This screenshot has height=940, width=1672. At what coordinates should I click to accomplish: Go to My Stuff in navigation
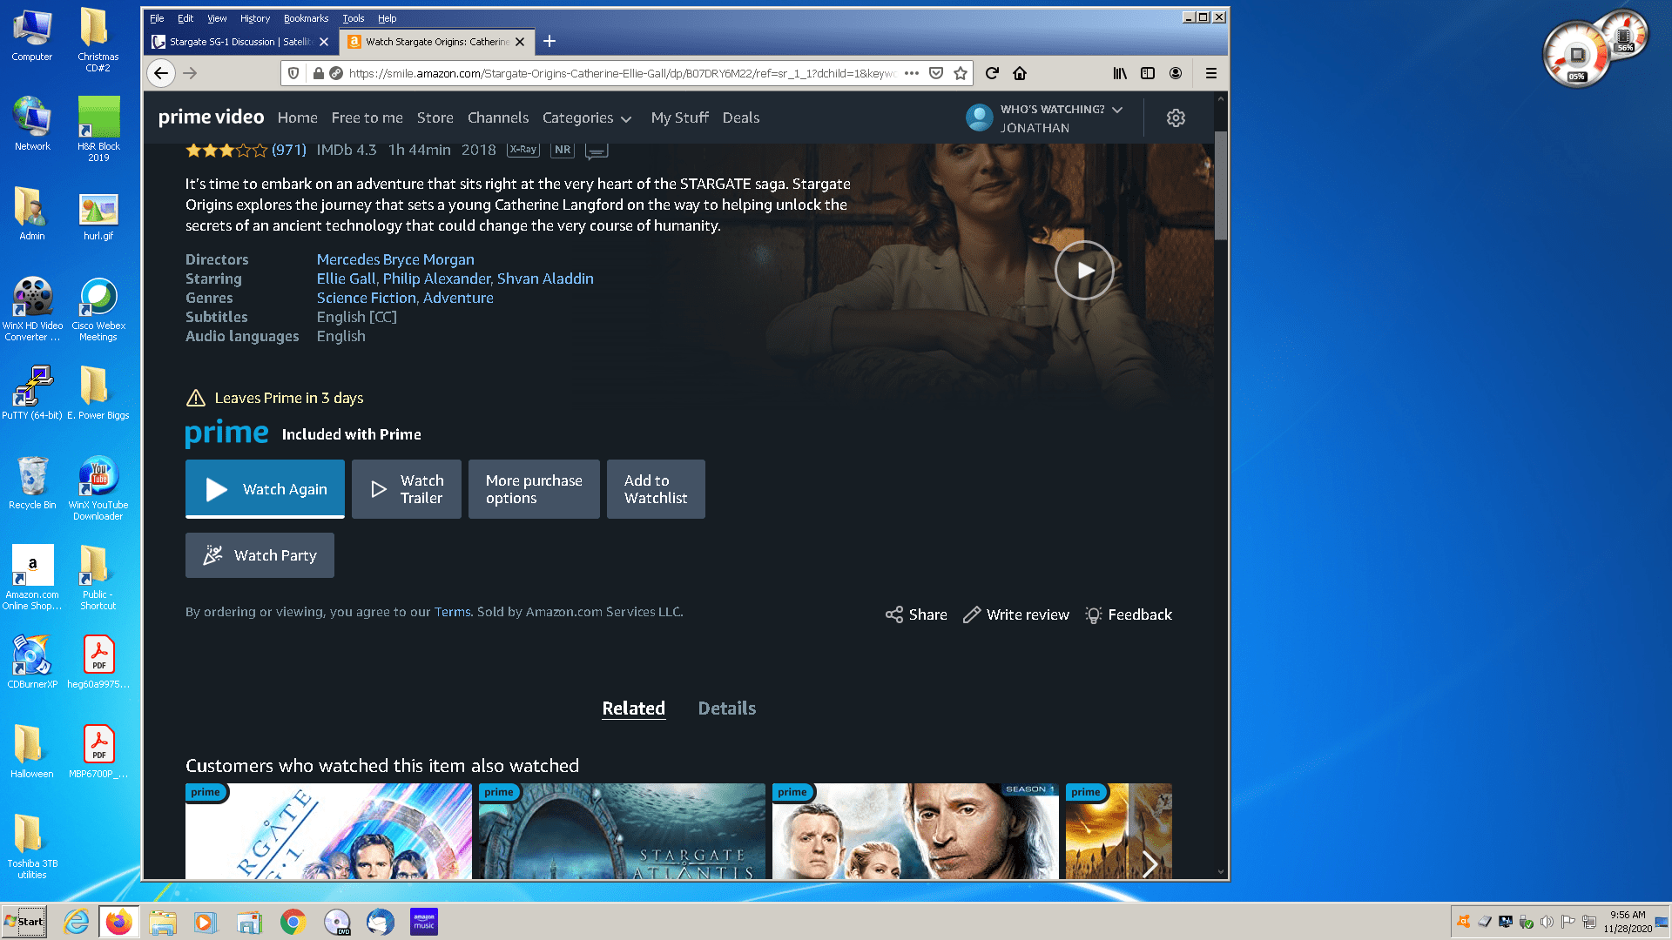679,117
